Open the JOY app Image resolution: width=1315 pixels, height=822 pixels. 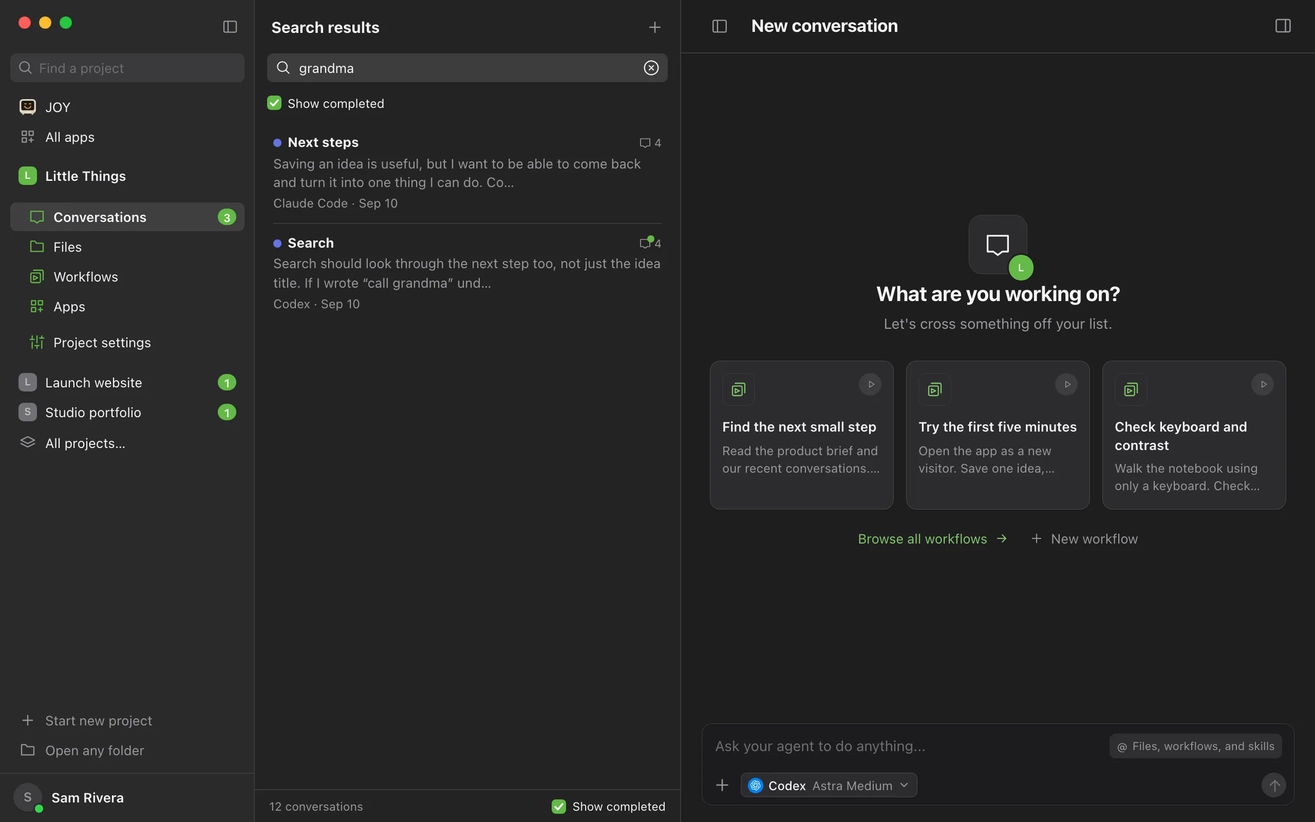pyautogui.click(x=127, y=107)
